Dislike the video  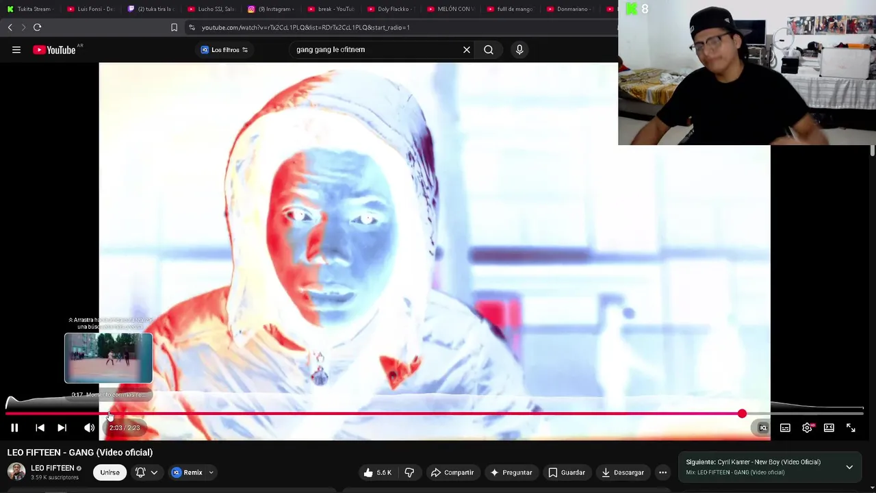coord(409,472)
